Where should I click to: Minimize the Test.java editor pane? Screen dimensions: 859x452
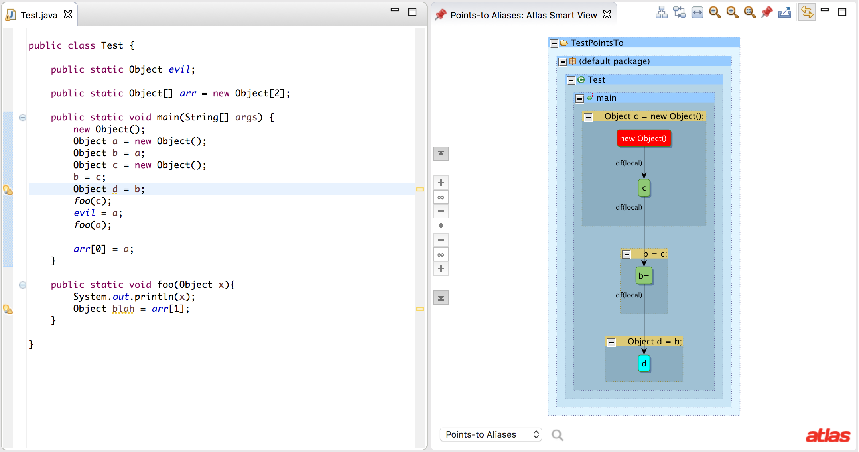[x=395, y=10]
